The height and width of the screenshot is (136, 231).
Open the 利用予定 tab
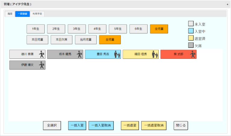coord(38,14)
